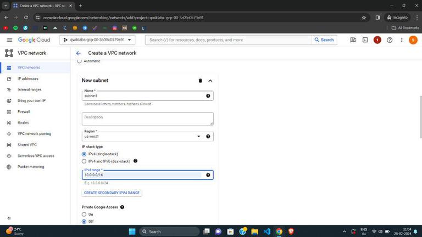The height and width of the screenshot is (237, 422).
Task: Reload the page in browser
Action: click(x=26, y=18)
